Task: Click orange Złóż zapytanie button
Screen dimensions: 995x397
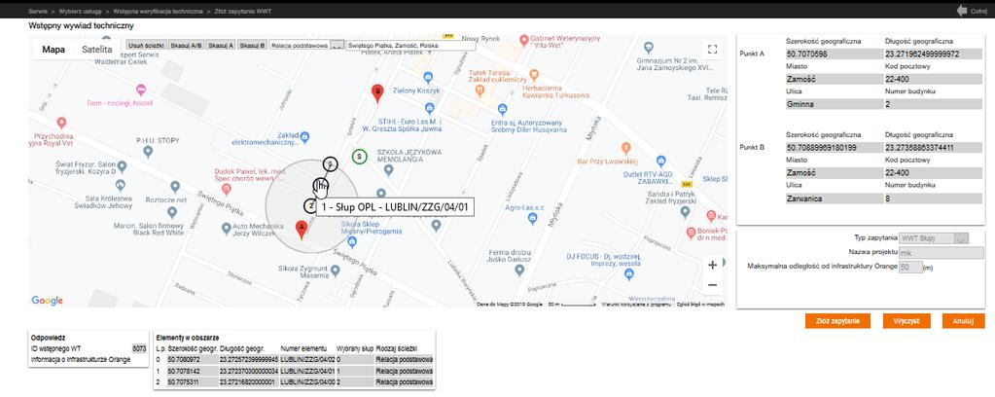Action: [837, 321]
